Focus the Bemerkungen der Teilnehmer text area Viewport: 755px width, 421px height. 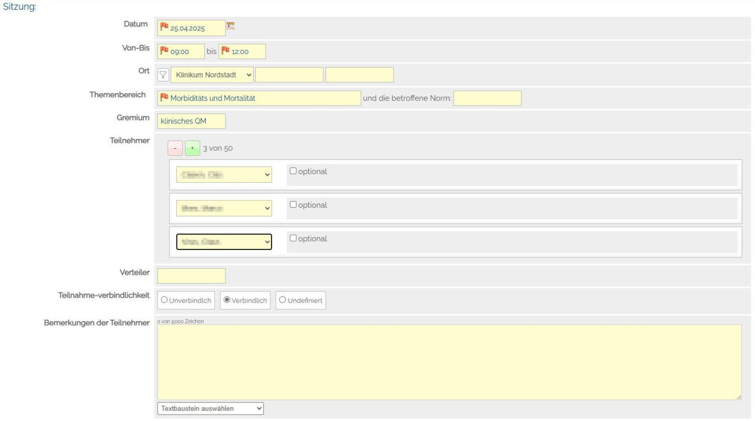[x=449, y=362]
